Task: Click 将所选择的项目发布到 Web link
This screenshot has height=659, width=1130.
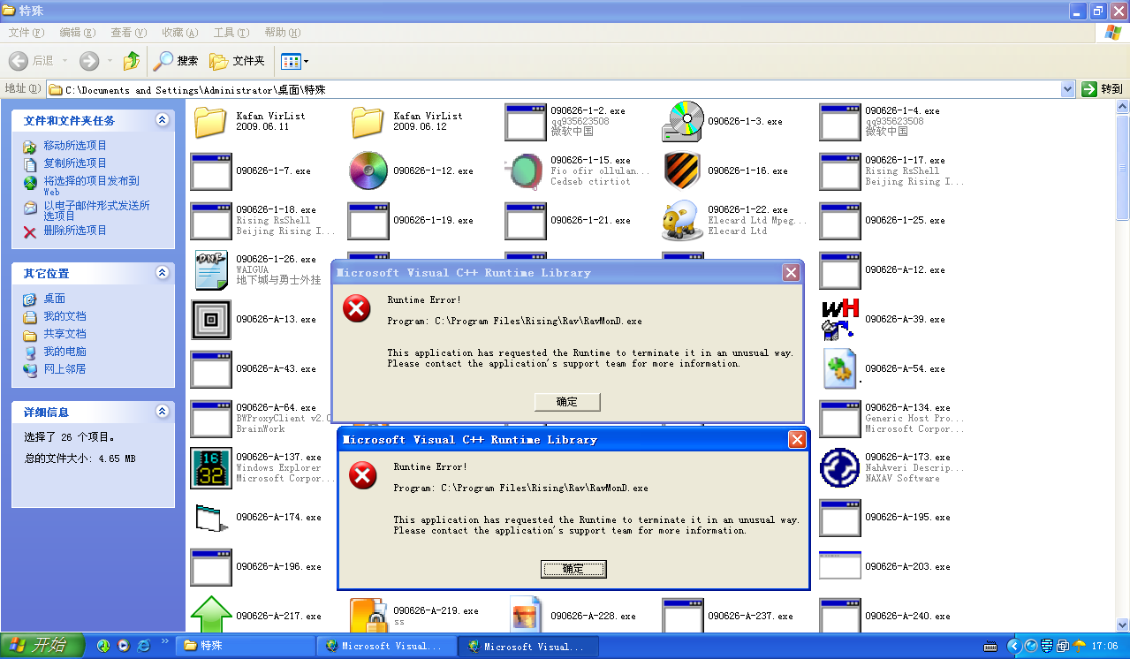Action: [x=92, y=186]
